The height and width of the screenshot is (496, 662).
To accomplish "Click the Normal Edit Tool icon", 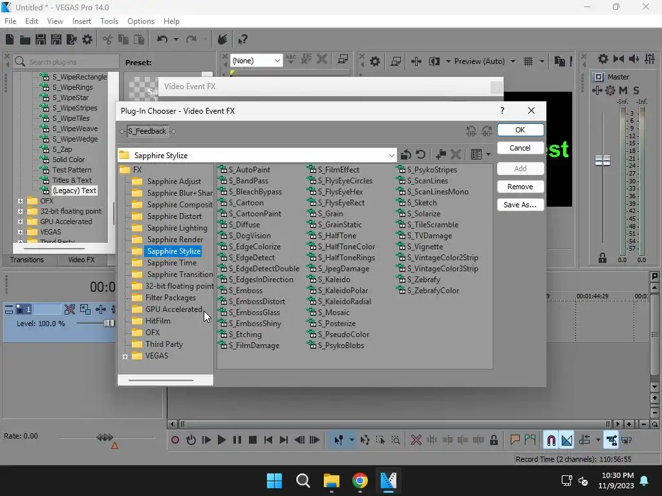I will tap(339, 440).
